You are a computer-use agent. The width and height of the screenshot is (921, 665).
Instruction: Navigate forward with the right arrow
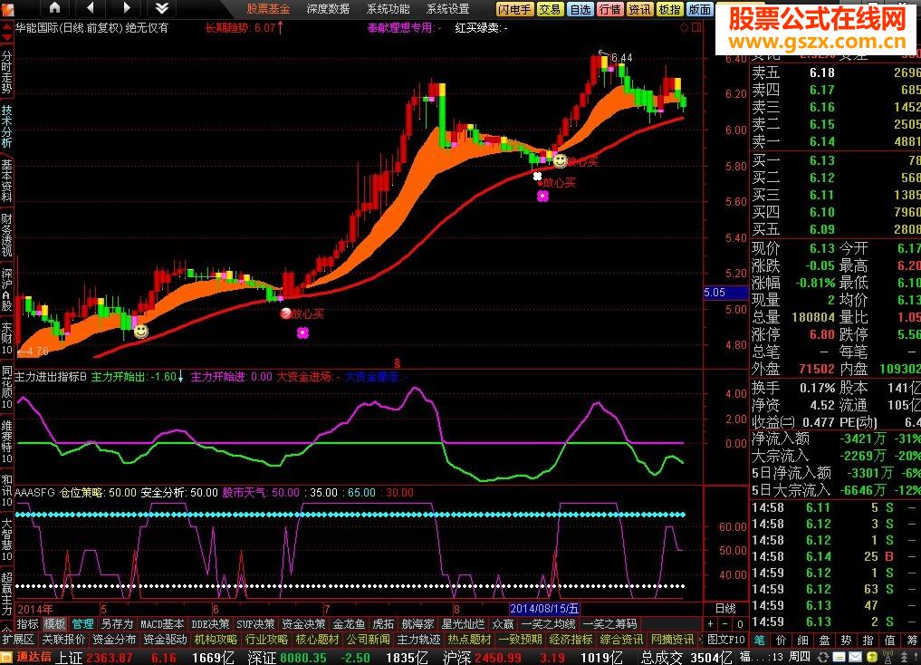tap(126, 7)
